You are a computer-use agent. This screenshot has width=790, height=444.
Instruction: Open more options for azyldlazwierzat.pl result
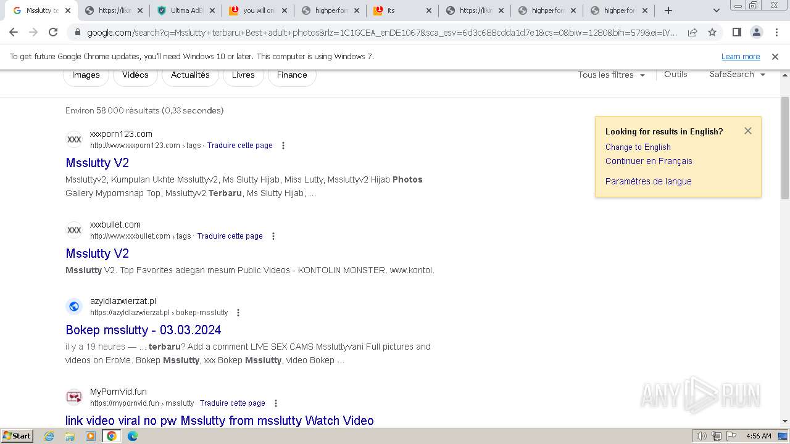238,313
